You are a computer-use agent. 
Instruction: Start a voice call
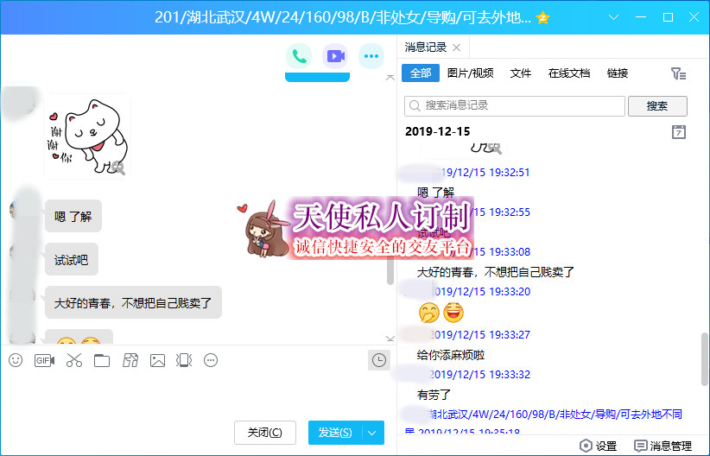[299, 56]
